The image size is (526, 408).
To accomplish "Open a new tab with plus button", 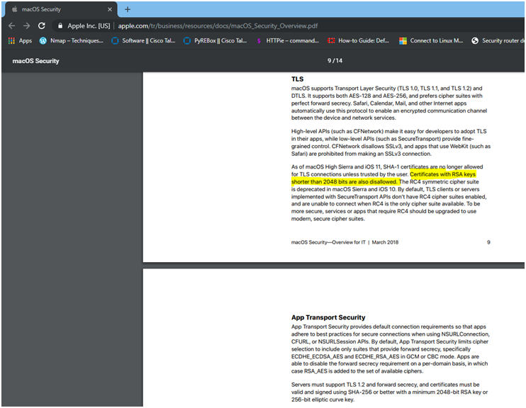I will click(x=128, y=9).
